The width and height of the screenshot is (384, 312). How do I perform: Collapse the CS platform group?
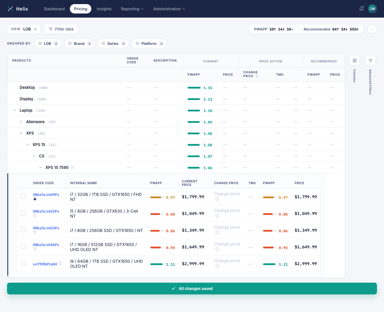pos(34,156)
